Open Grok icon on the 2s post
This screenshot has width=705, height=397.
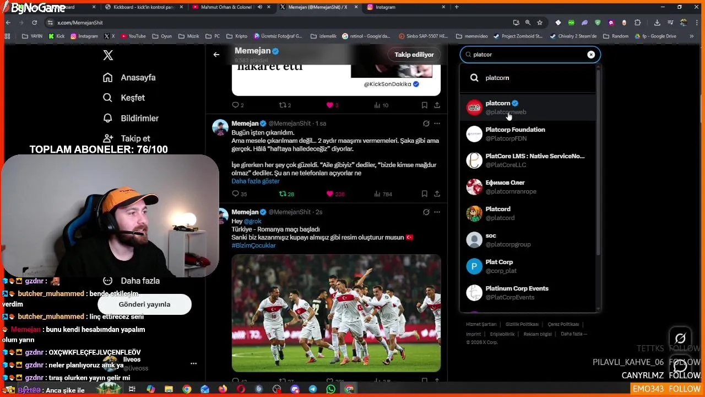coord(426,212)
